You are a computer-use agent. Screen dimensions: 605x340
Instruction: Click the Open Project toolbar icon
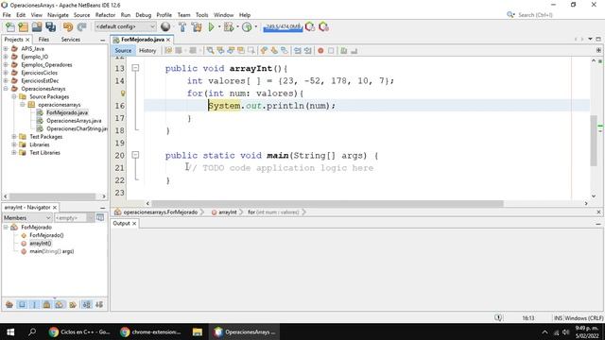37,27
